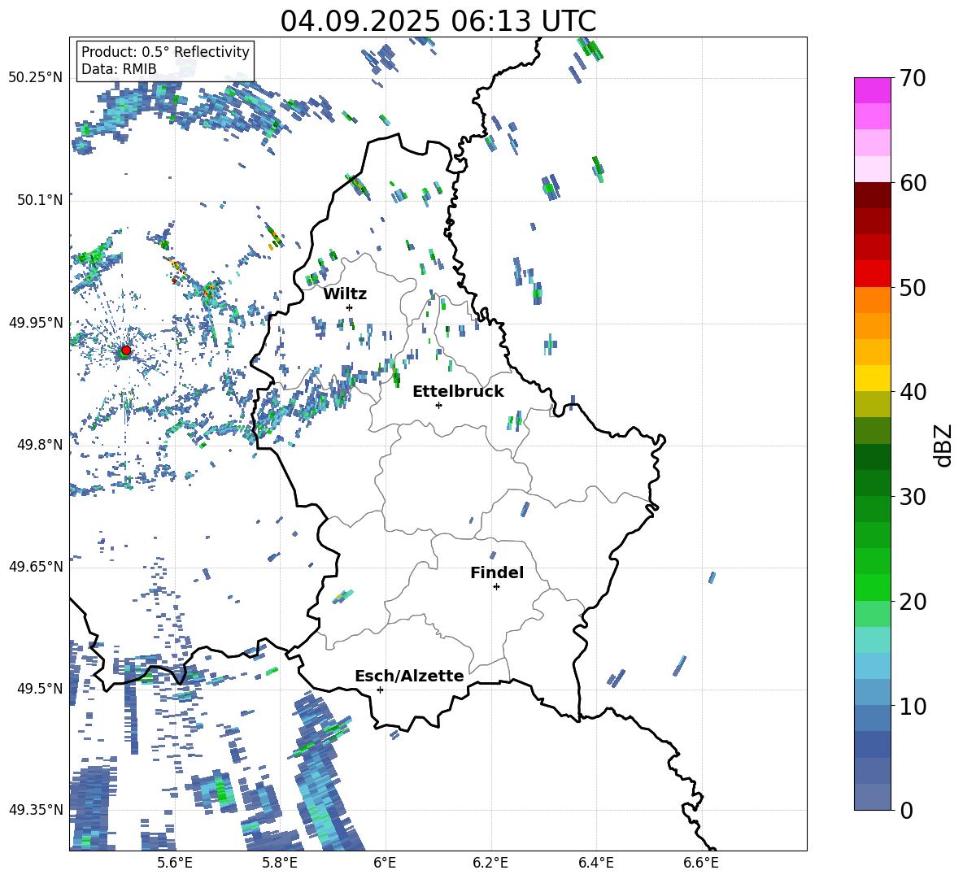Click the 30 value on colorbar
Screen dimensions: 963x879
pos(913,497)
